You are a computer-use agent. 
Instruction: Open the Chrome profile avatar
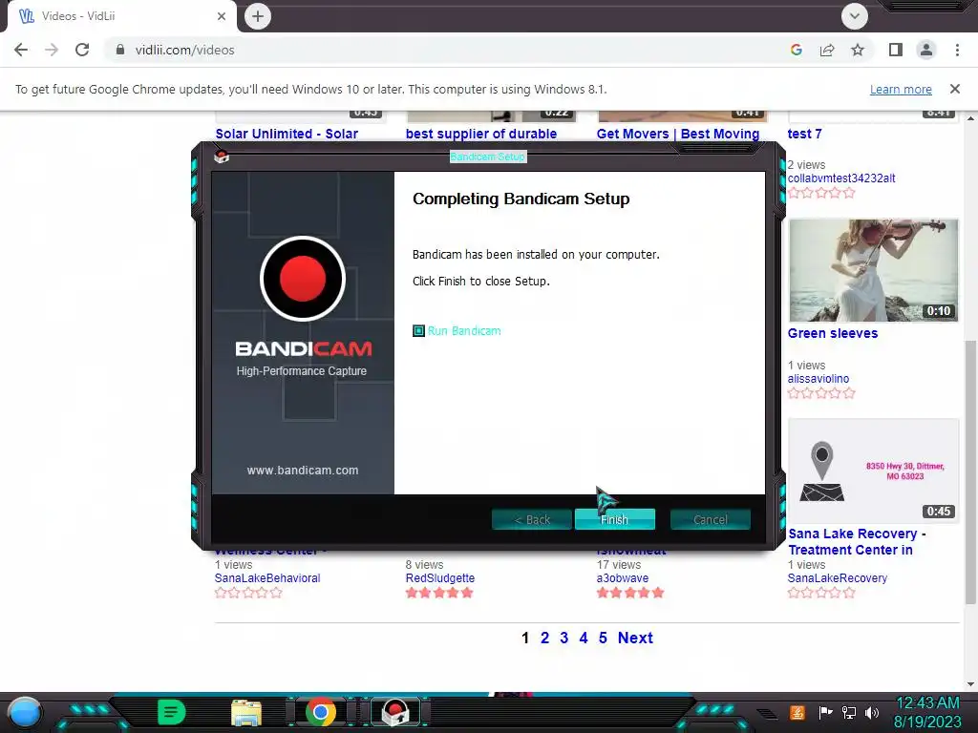pos(926,50)
